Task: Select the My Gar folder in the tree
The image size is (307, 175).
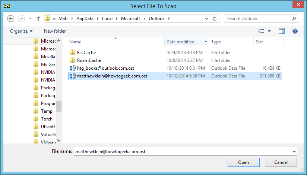Action: [48, 65]
